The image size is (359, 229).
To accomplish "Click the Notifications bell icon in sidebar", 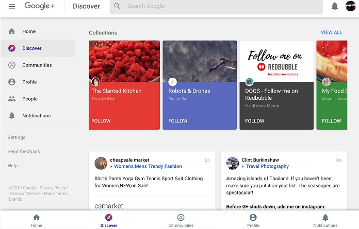I will (x=12, y=116).
